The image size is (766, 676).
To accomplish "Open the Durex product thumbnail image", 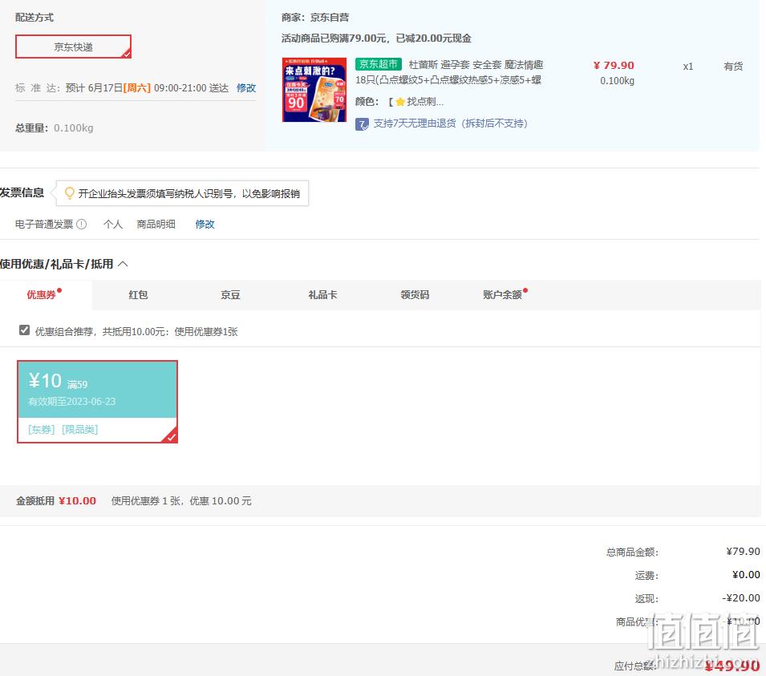I will [314, 89].
